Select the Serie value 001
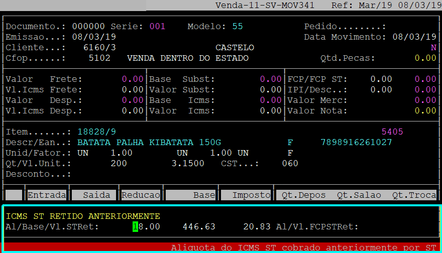 tap(157, 26)
